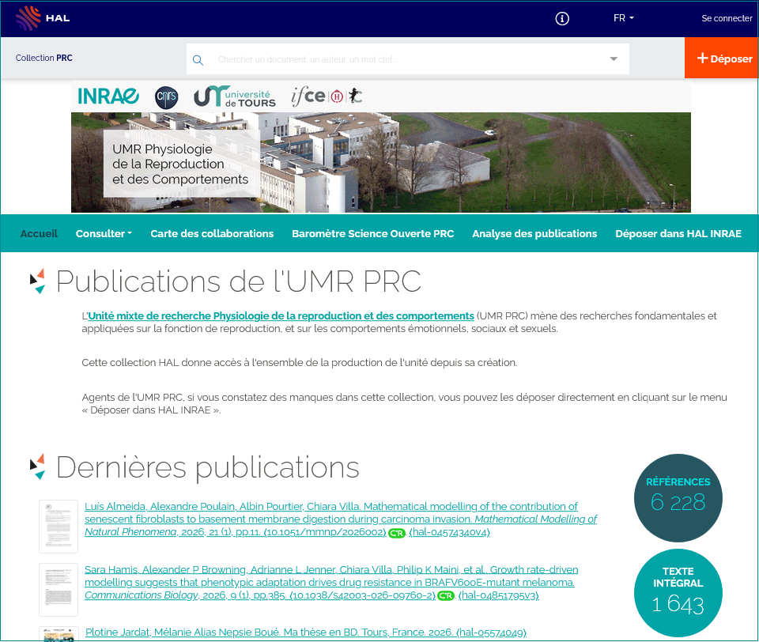759x642 pixels.
Task: Click the green open-access badge on Almeida publication
Action: [397, 533]
